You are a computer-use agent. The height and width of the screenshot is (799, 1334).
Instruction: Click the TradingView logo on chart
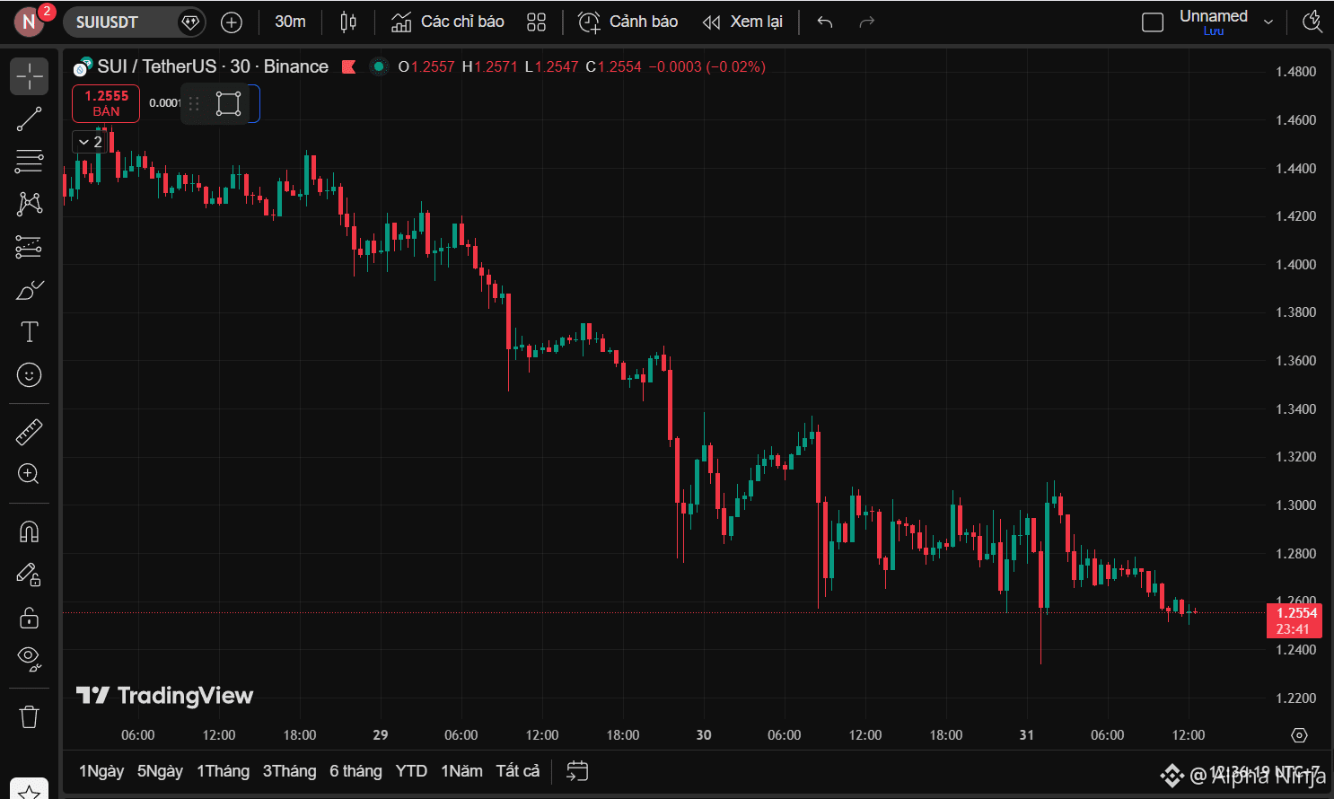coord(165,696)
